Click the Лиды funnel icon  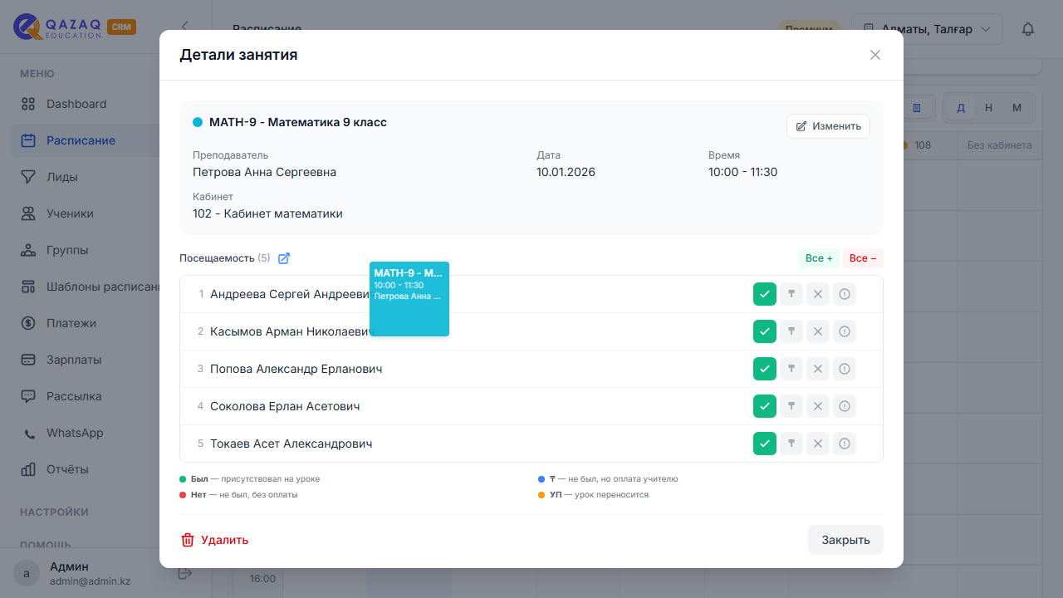(x=28, y=177)
